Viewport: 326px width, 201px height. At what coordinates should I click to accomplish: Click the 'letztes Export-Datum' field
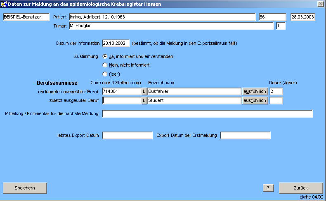click(127, 135)
